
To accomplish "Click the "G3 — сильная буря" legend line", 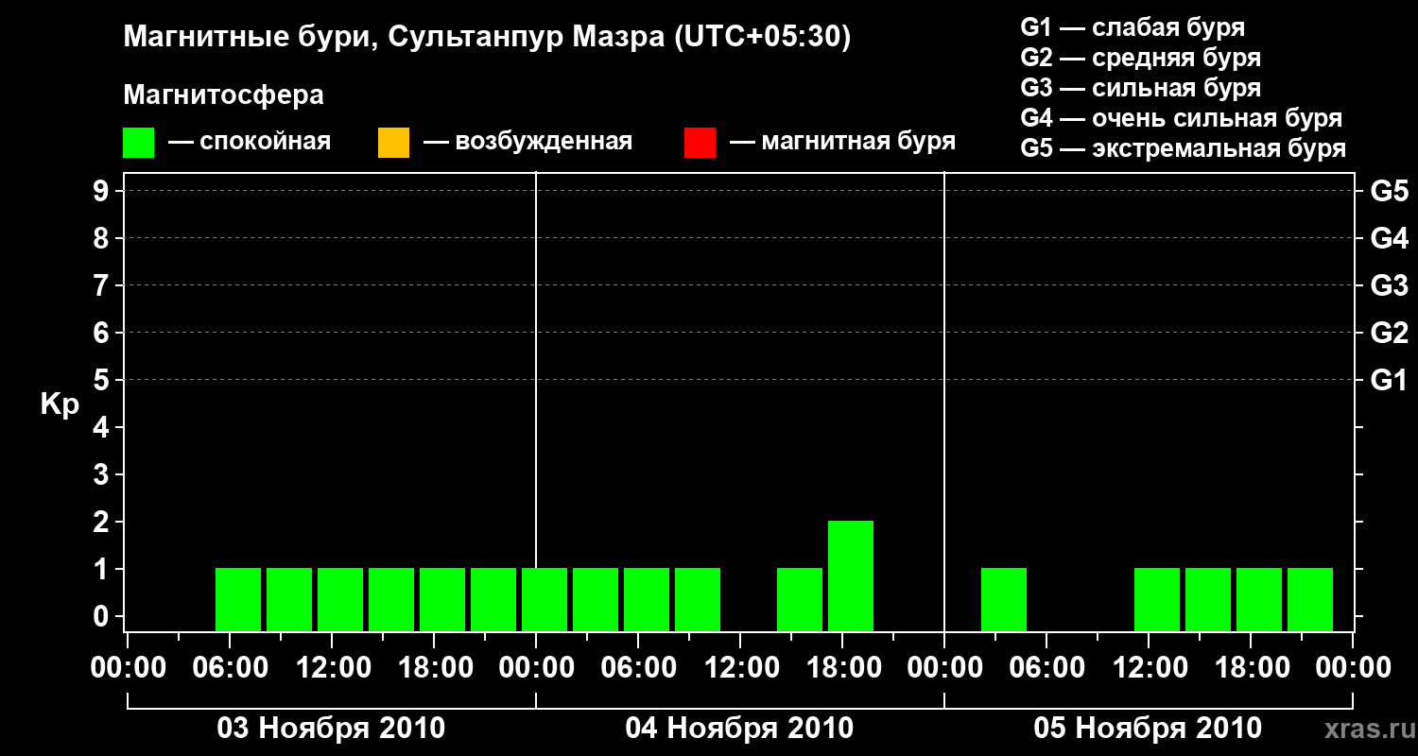I will pyautogui.click(x=1141, y=88).
